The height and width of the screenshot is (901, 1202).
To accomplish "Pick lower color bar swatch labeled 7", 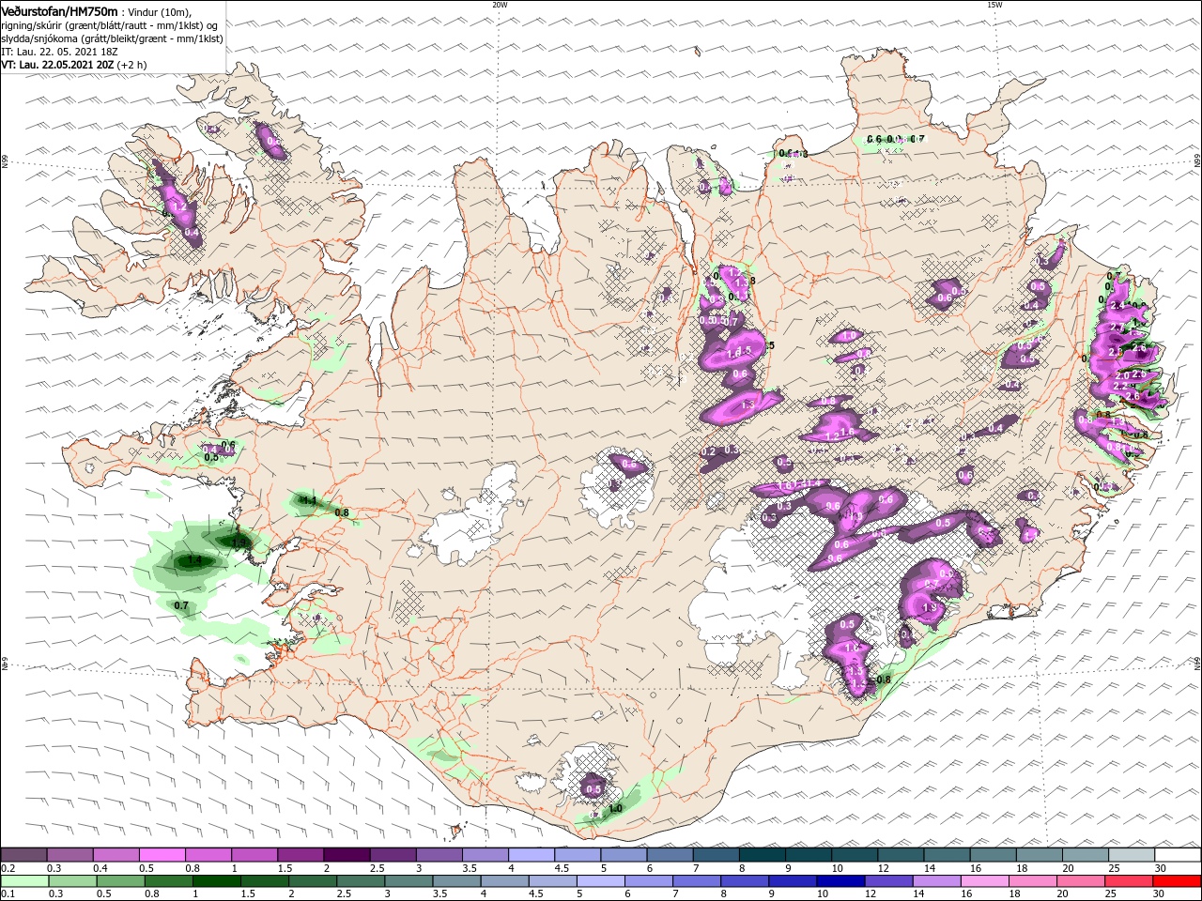I will click(697, 882).
